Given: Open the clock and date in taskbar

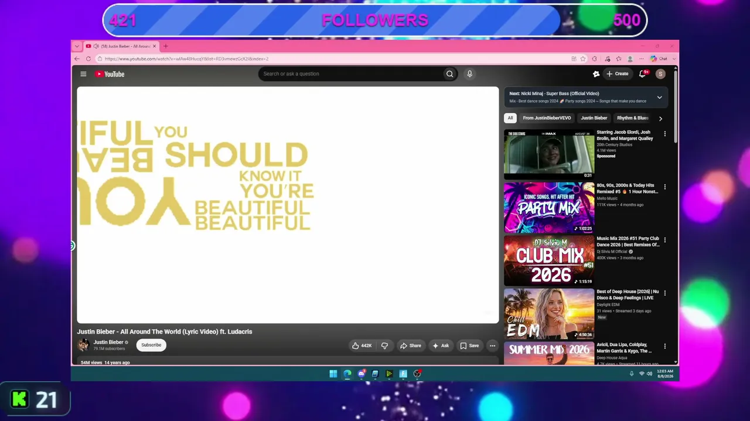Looking at the screenshot, I should tap(665, 374).
